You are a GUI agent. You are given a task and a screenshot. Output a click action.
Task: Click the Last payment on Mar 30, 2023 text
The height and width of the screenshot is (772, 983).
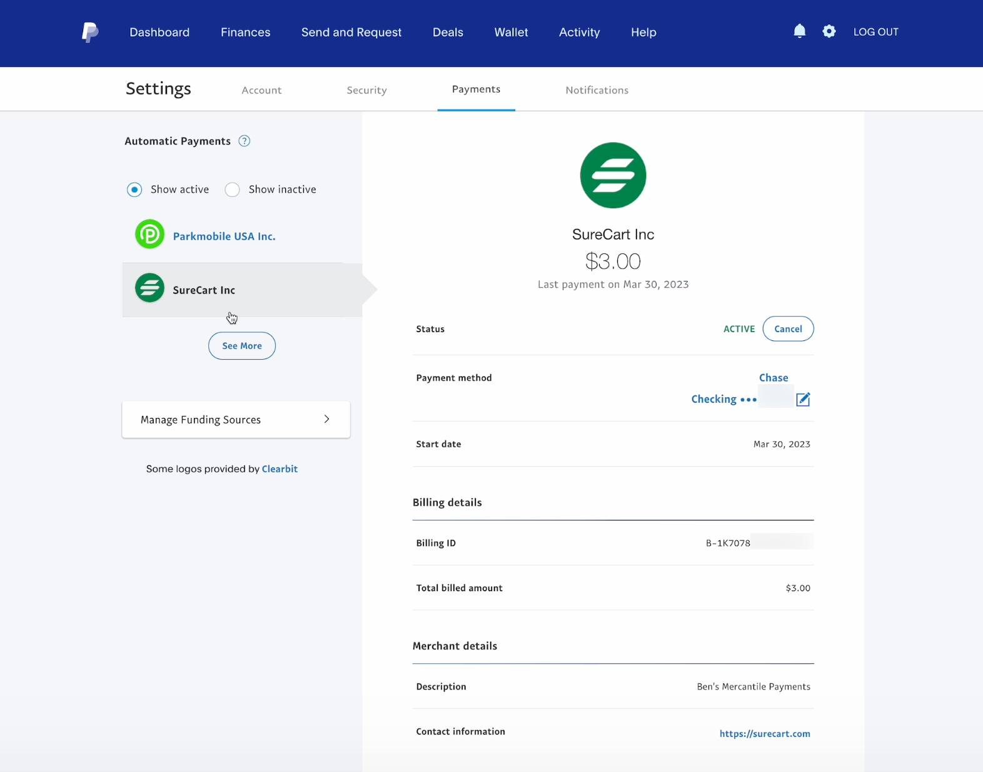pyautogui.click(x=613, y=285)
